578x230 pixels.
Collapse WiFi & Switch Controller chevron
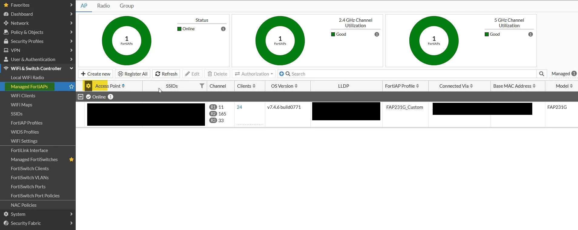pos(71,68)
